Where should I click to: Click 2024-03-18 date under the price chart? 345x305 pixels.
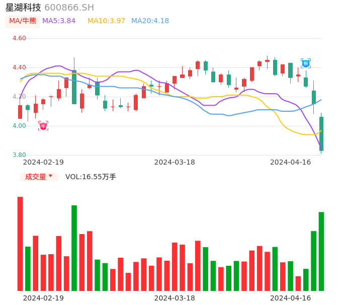coord(175,162)
